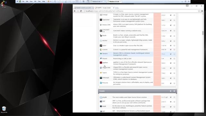Click the Hotaru CMS logo icon
Screen dimensions: 206x116
coord(101,25)
